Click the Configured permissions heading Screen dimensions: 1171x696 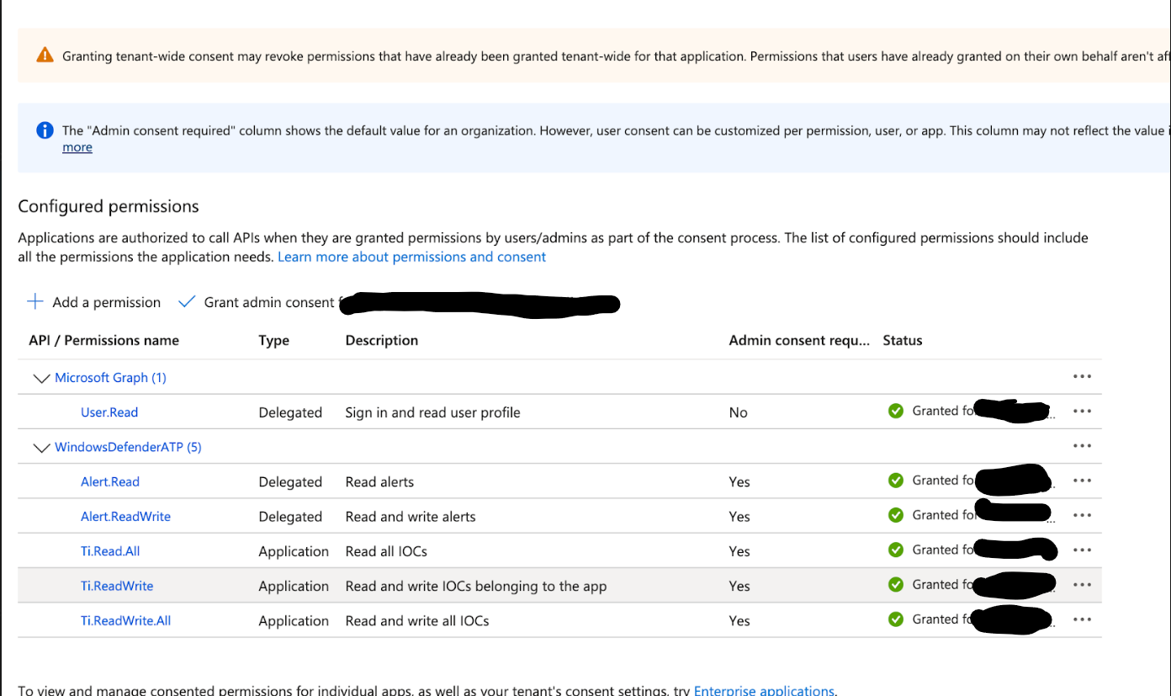[109, 206]
